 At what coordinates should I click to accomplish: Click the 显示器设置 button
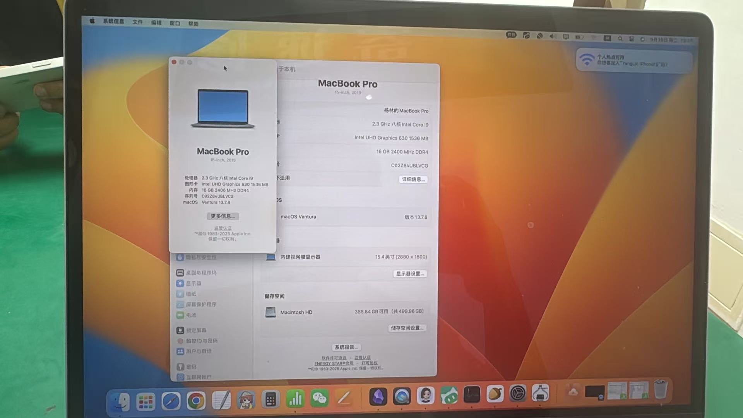pyautogui.click(x=410, y=274)
